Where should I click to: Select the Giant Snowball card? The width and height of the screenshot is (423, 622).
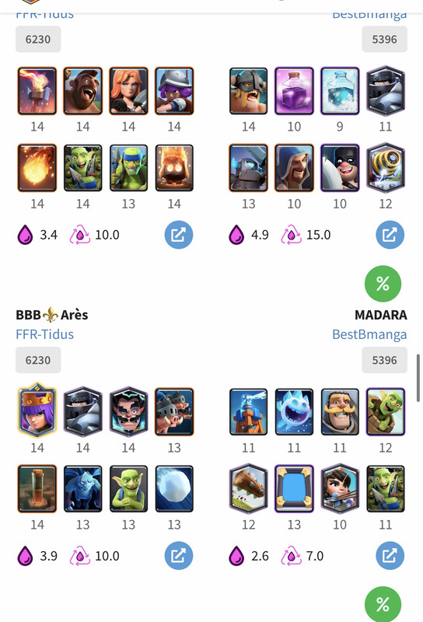[174, 489]
